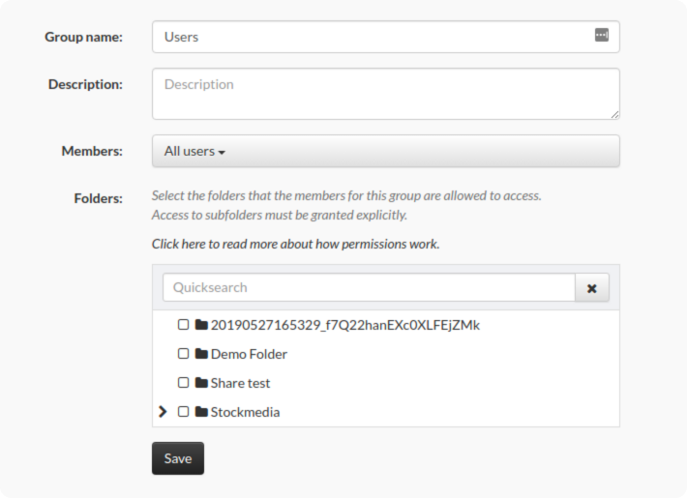Select the Stockmedia folder name
Screen dimensions: 687x498
click(x=245, y=412)
